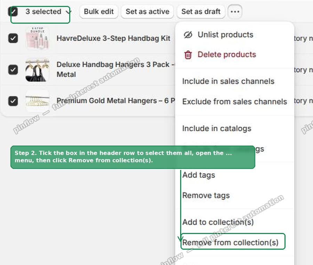
Task: Click Set as draft button
Action: point(201,11)
